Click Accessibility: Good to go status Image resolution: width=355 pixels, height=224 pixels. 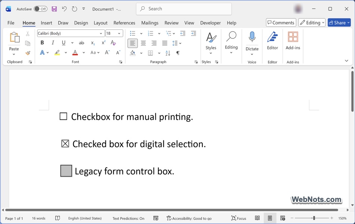pyautogui.click(x=189, y=218)
